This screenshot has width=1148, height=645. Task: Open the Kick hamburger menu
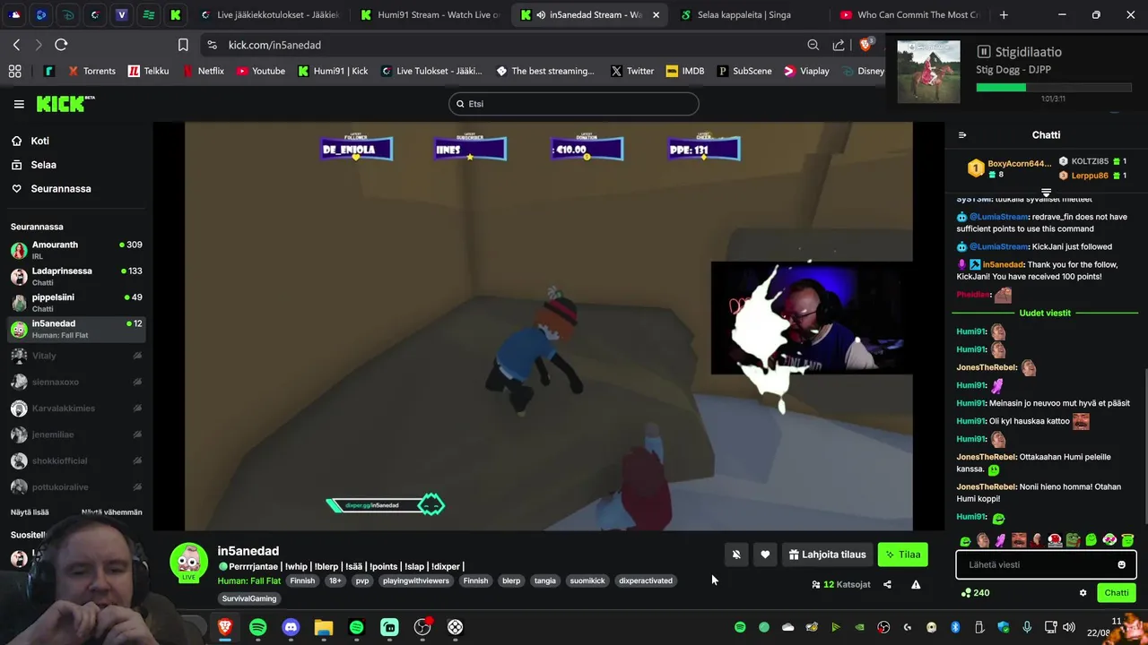pos(19,104)
